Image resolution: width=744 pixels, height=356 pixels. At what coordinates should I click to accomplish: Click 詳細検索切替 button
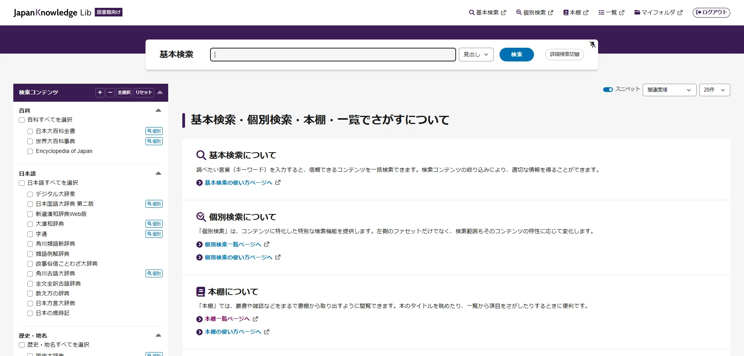click(x=564, y=54)
